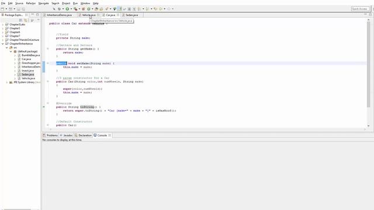374x210 pixels.
Task: Select Car.java in the Package Explorer
Action: [x=26, y=59]
